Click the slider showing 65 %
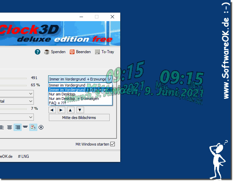The height and width of the screenshot is (181, 233). [x=13, y=85]
